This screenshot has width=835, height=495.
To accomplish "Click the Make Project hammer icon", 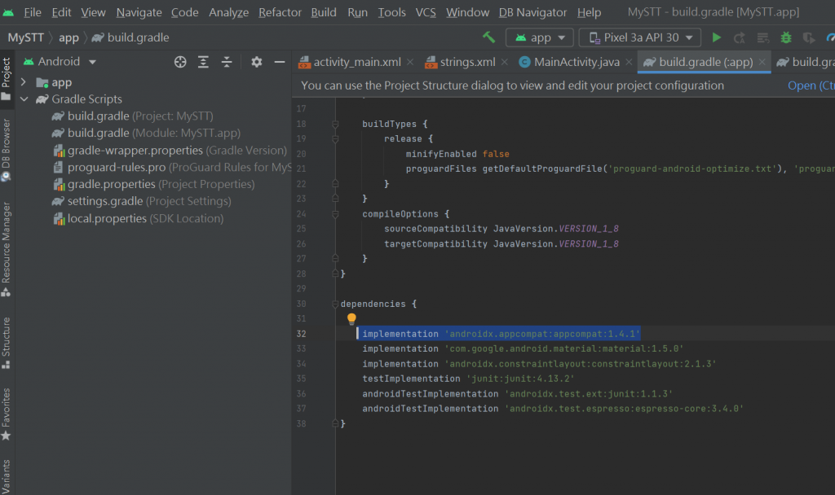I will [488, 37].
